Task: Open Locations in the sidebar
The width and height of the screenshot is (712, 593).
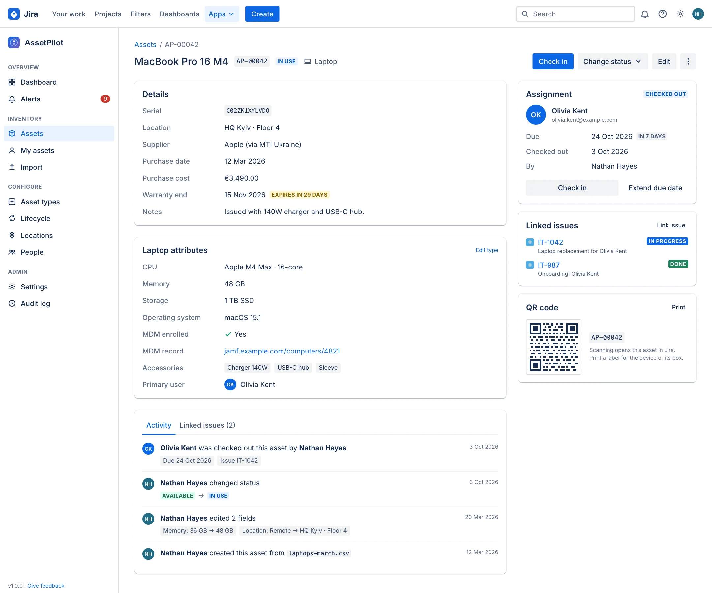Action: [59, 236]
